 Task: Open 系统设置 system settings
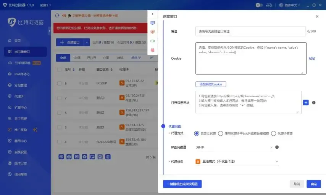tap(18, 152)
